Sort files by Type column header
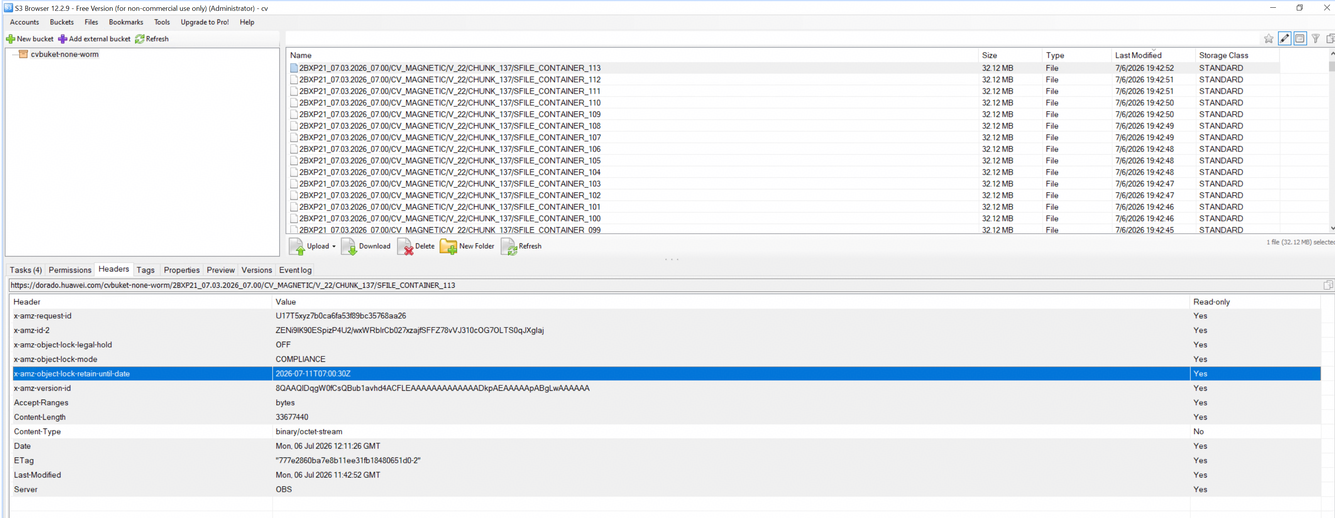The image size is (1335, 518). coord(1076,56)
